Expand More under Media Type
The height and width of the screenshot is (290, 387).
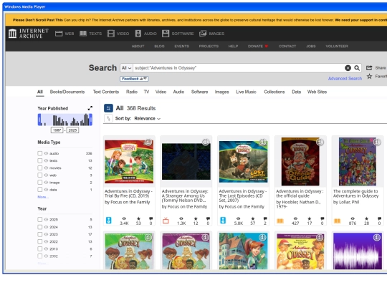[x=43, y=197]
